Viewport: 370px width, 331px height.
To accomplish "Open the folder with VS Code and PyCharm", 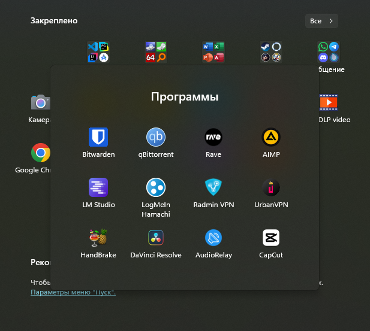I will pos(98,52).
